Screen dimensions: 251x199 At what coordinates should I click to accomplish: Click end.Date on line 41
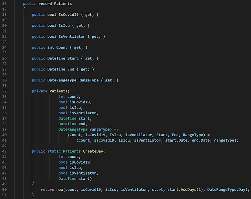pyautogui.click(x=201, y=140)
